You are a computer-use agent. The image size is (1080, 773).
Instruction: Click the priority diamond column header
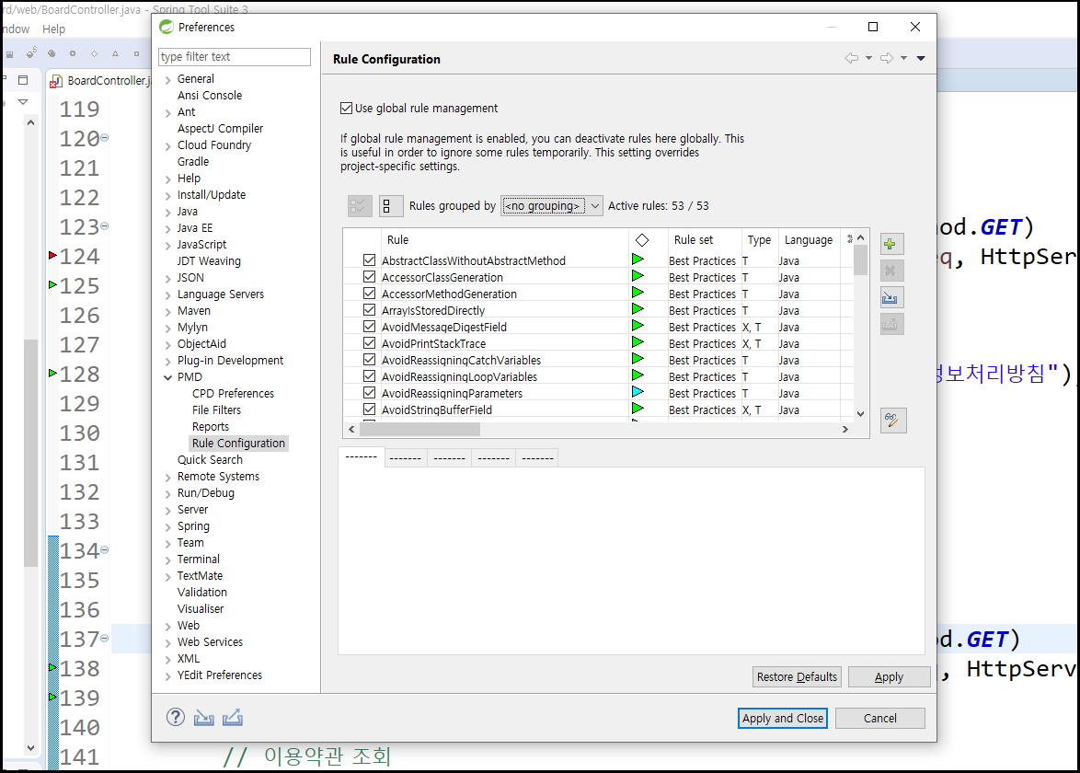642,240
